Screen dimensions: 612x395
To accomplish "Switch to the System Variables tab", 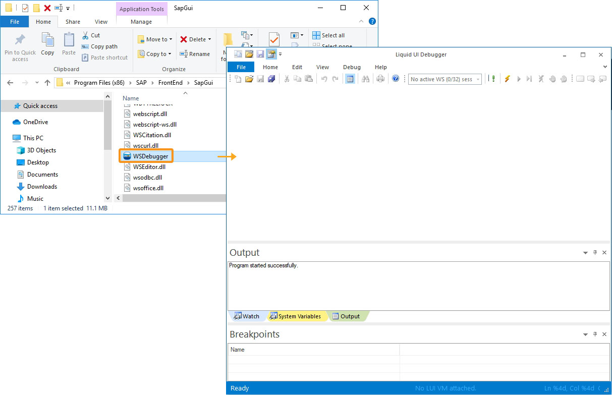I will tap(295, 316).
